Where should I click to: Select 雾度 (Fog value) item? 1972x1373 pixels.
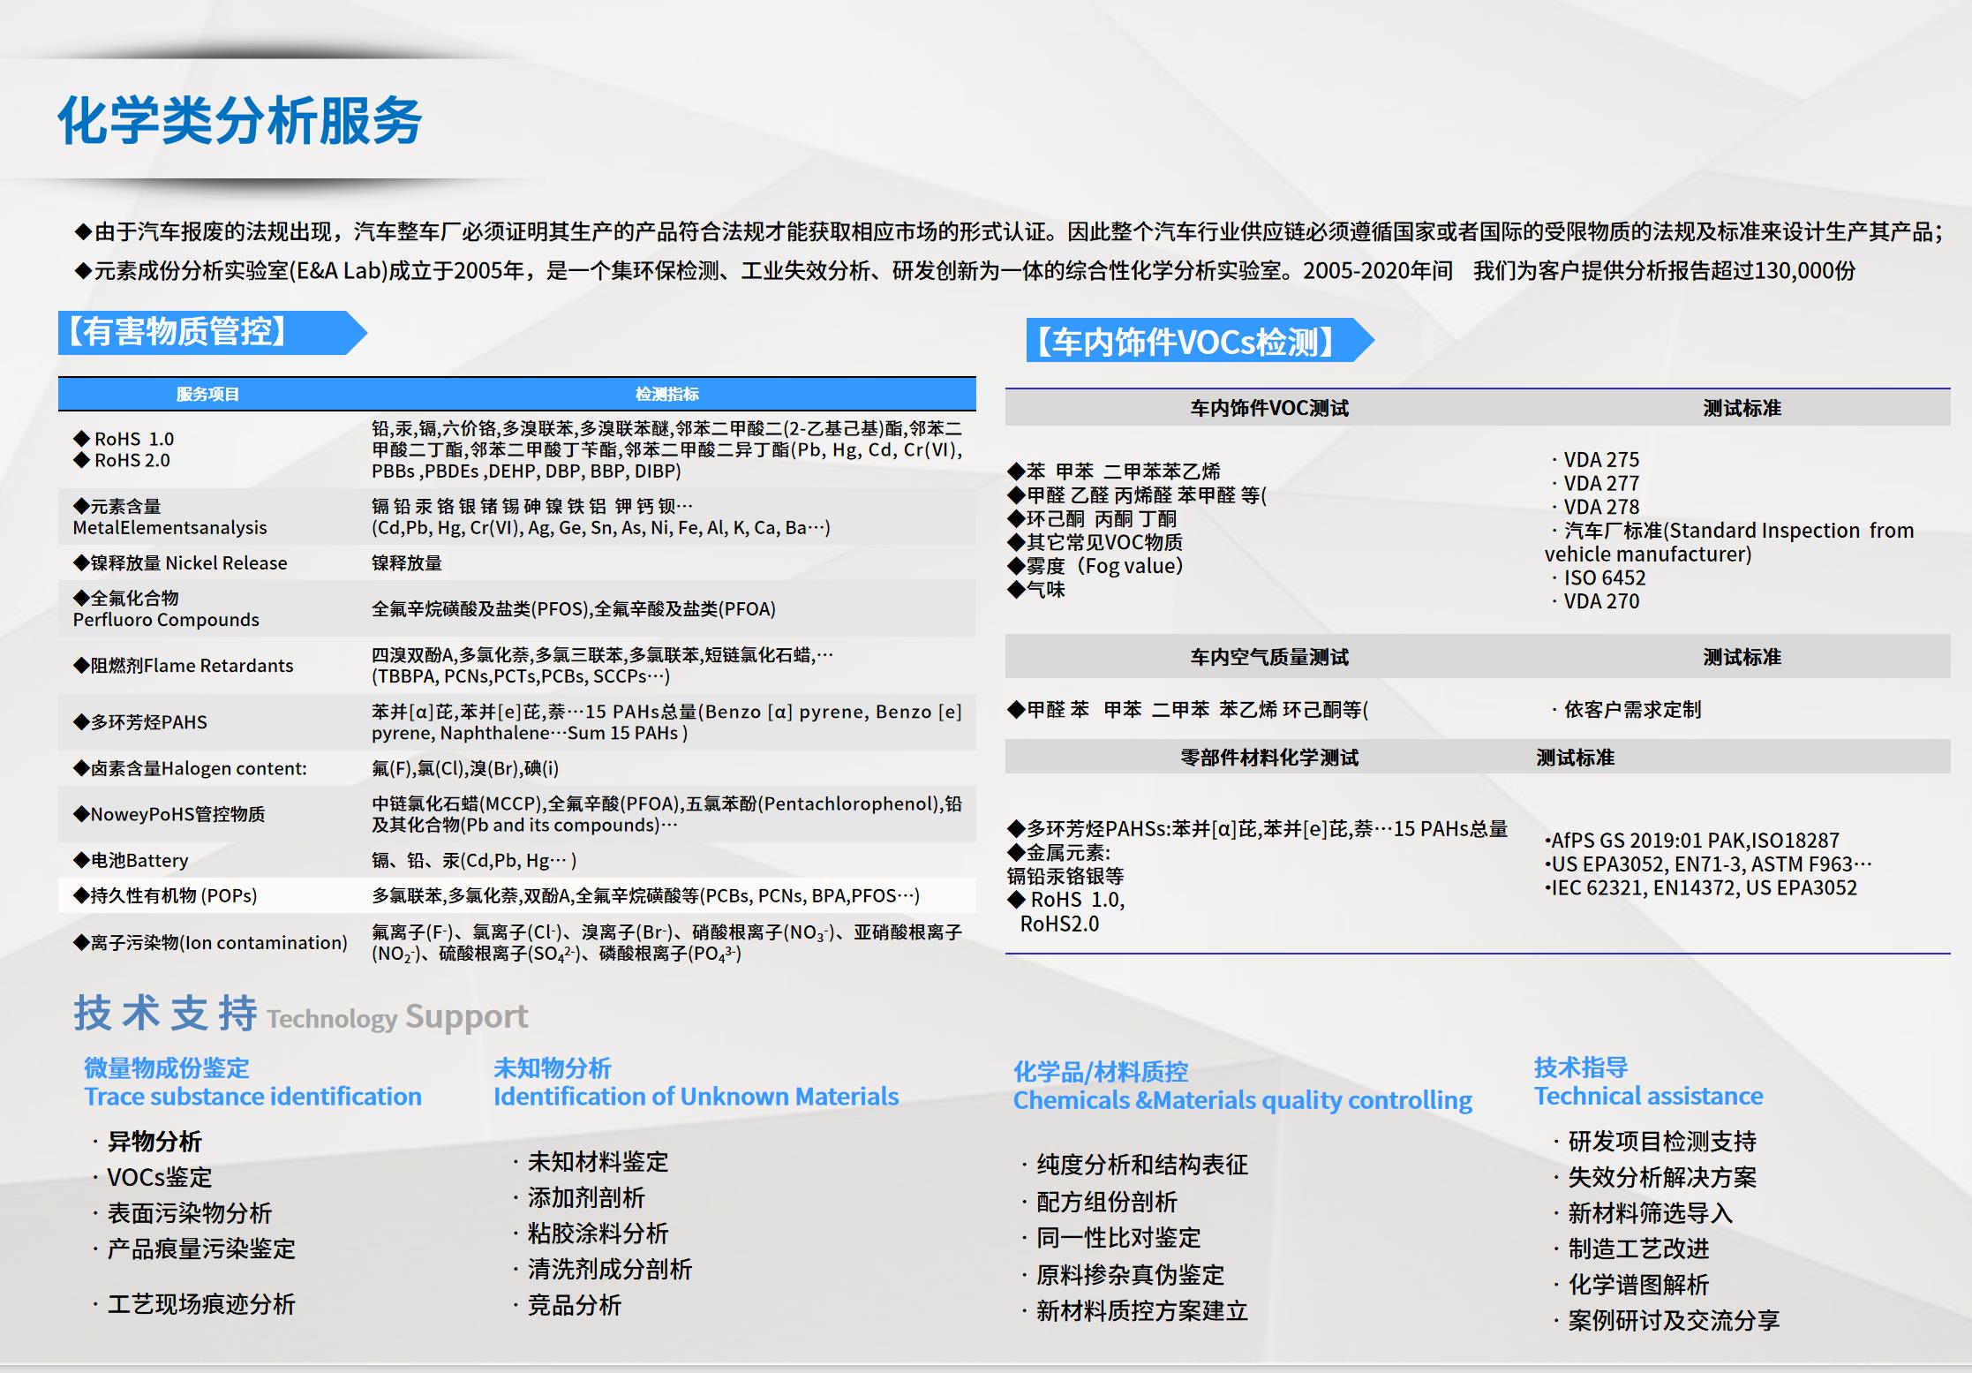click(1095, 566)
